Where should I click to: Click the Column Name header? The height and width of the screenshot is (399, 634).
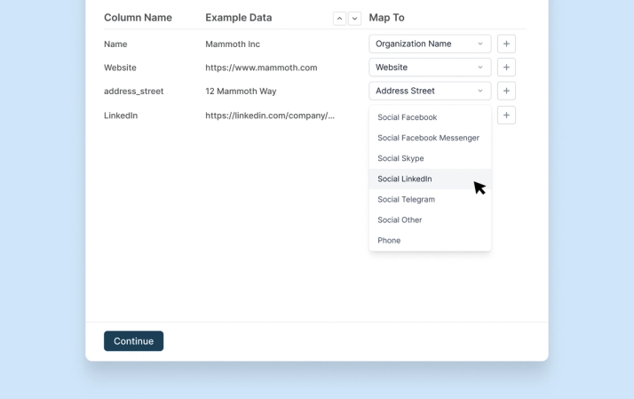pyautogui.click(x=138, y=18)
